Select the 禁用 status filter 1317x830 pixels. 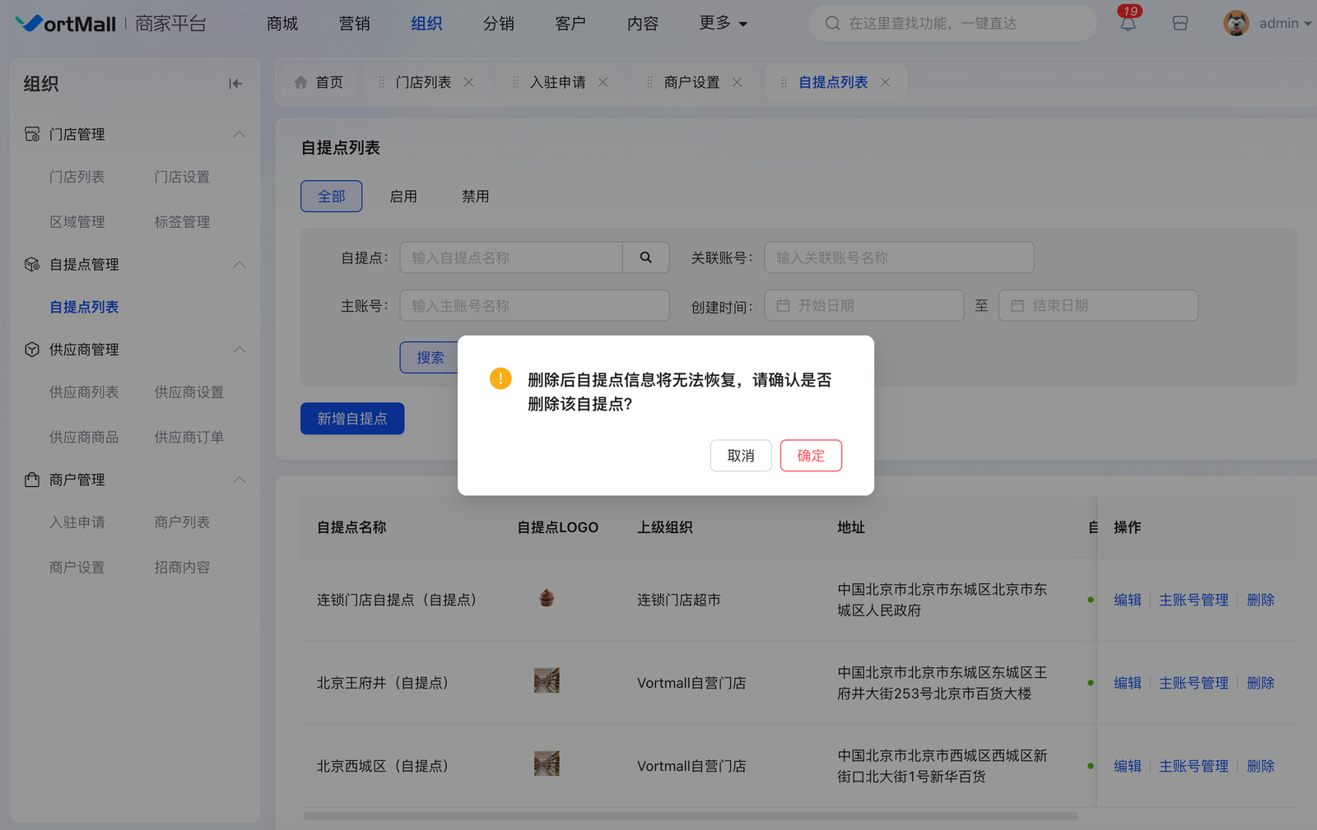(x=475, y=197)
